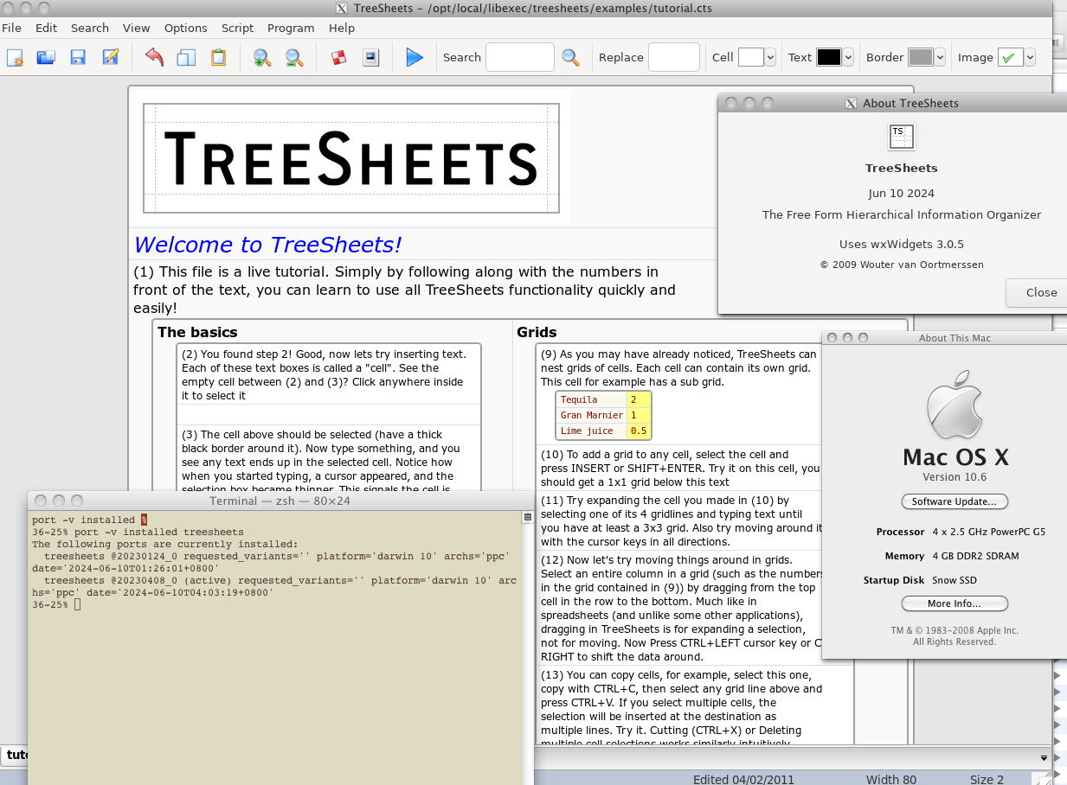Click the search magnifier beside Search field
The width and height of the screenshot is (1067, 785).
click(x=570, y=57)
